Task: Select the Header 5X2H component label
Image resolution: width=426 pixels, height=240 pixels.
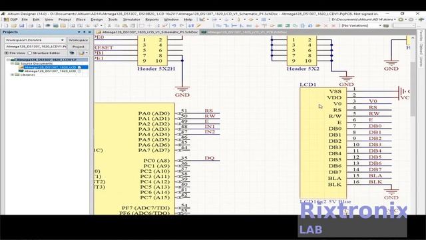Action: click(x=156, y=69)
